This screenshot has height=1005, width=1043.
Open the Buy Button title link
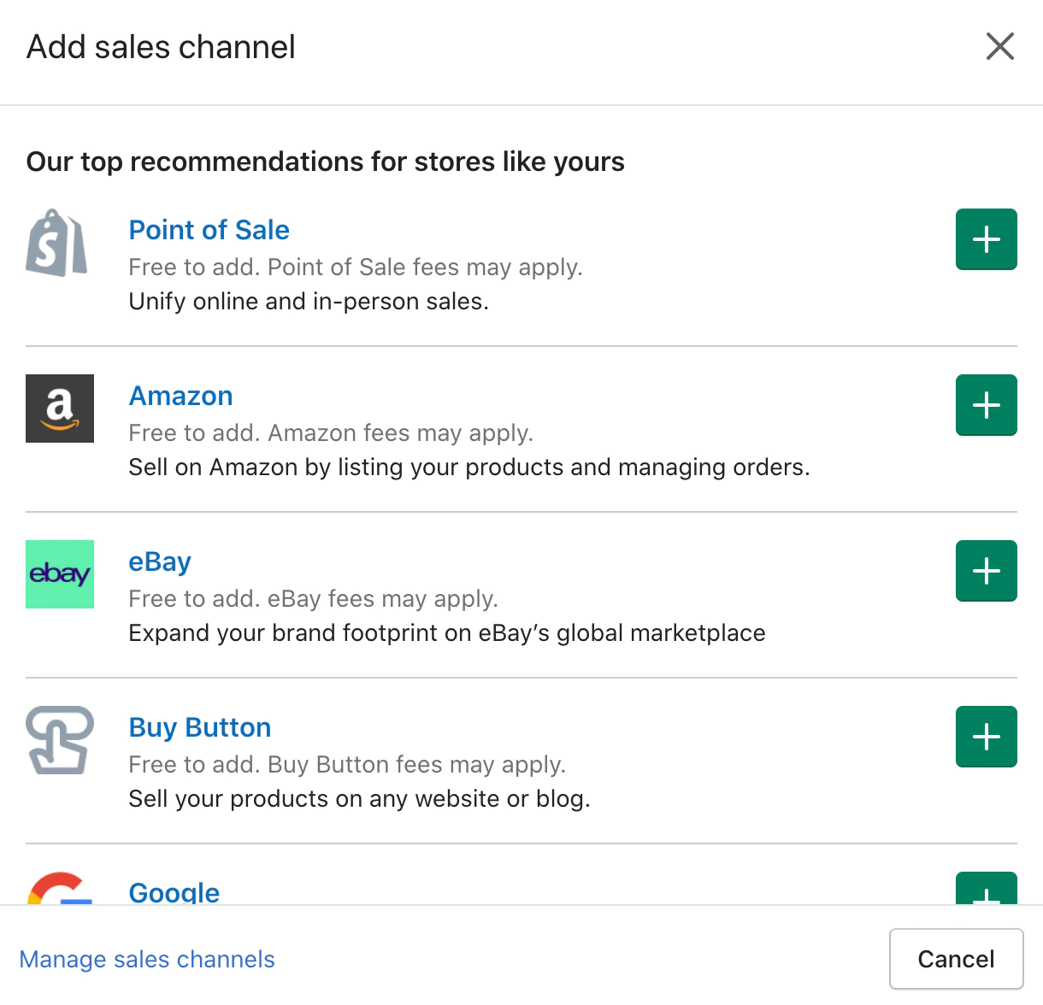coord(199,727)
